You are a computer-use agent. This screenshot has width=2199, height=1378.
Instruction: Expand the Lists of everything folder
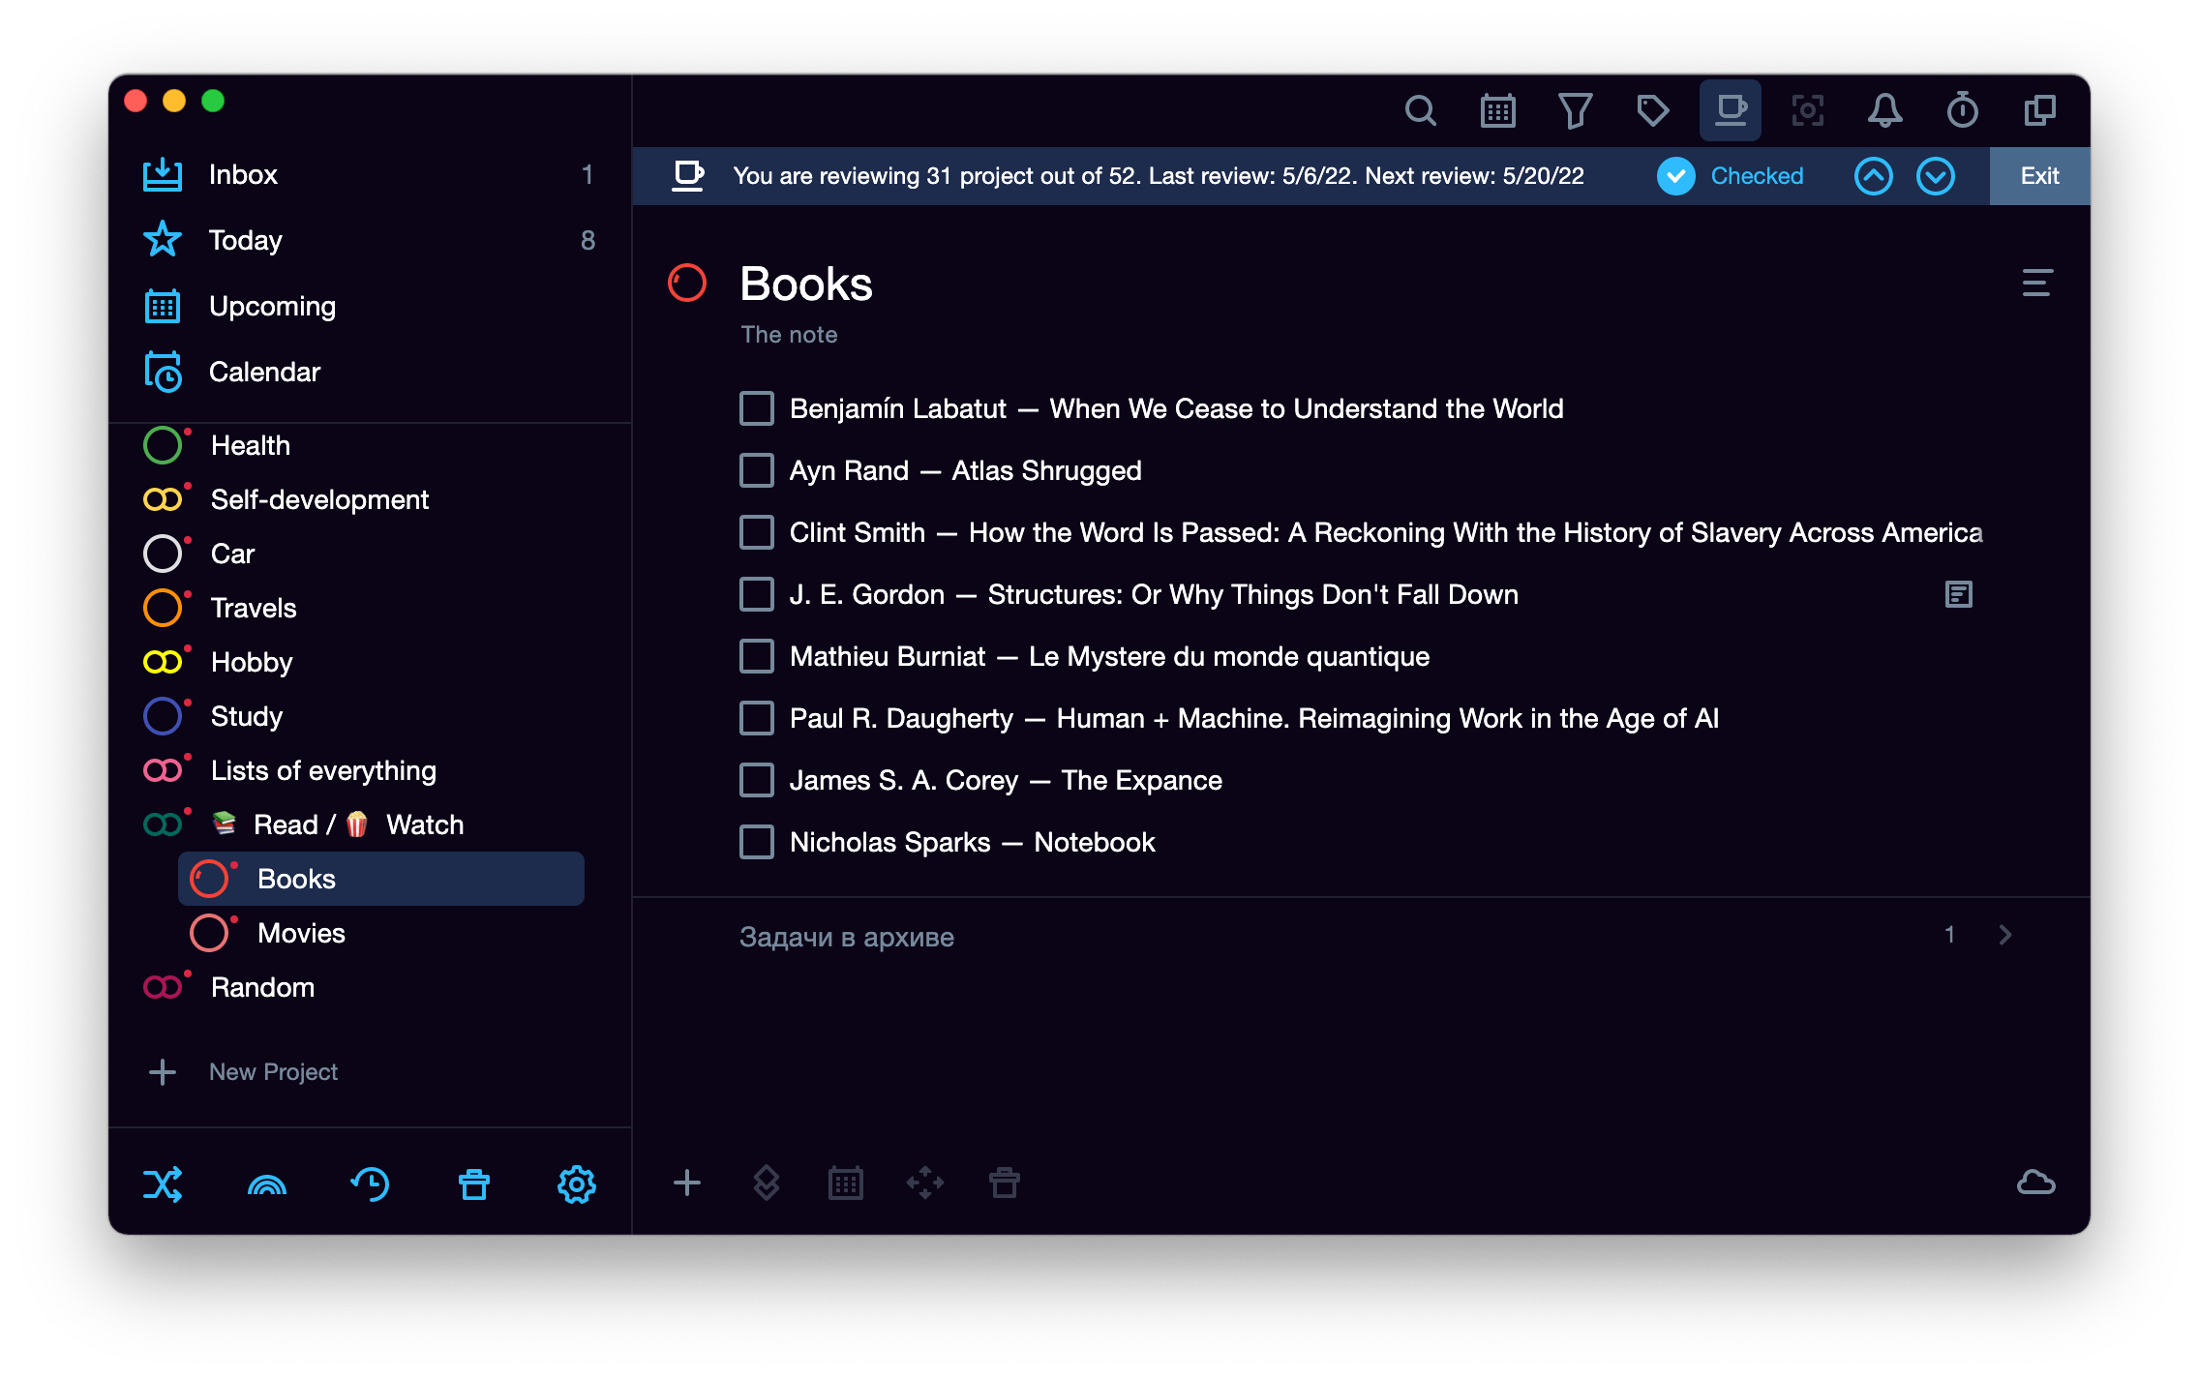163,770
